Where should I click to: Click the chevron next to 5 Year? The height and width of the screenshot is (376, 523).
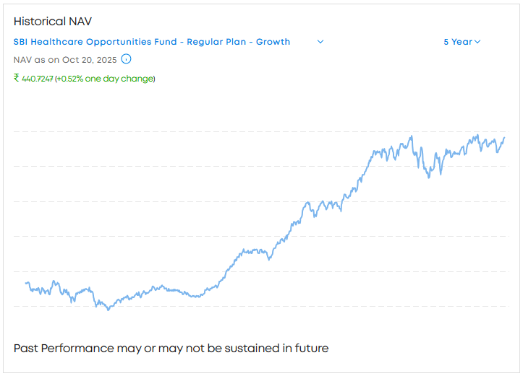pyautogui.click(x=478, y=42)
